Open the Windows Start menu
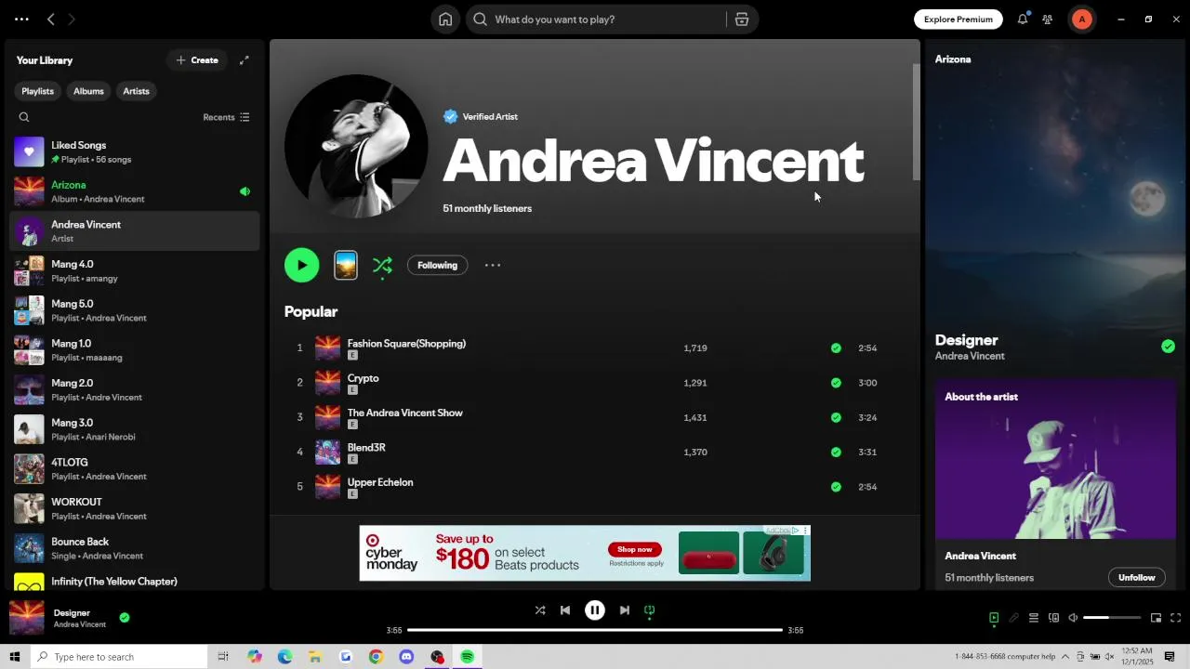The height and width of the screenshot is (669, 1190). (14, 657)
